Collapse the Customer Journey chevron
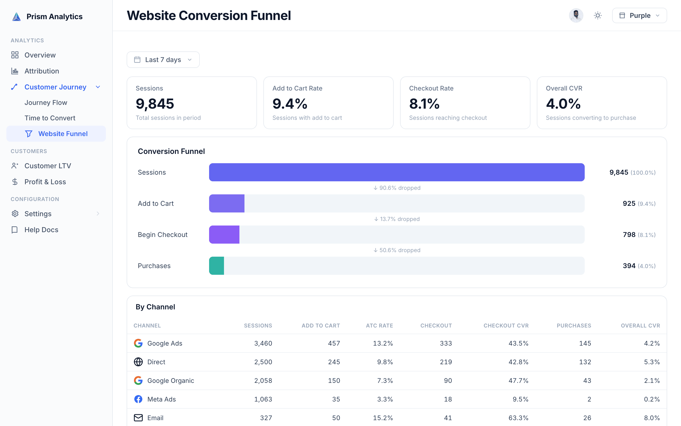Viewport: 681px width, 426px height. tap(98, 87)
